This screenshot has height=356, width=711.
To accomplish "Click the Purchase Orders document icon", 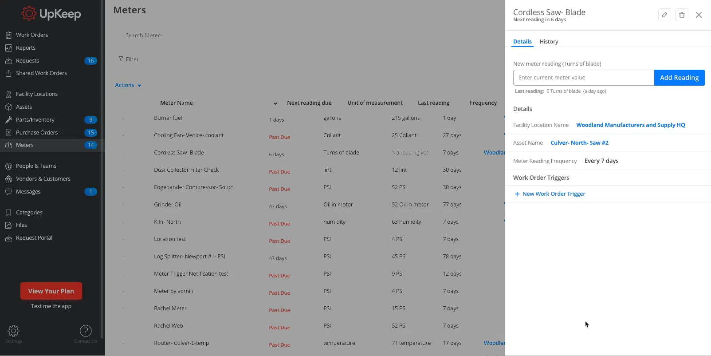I will (x=8, y=133).
